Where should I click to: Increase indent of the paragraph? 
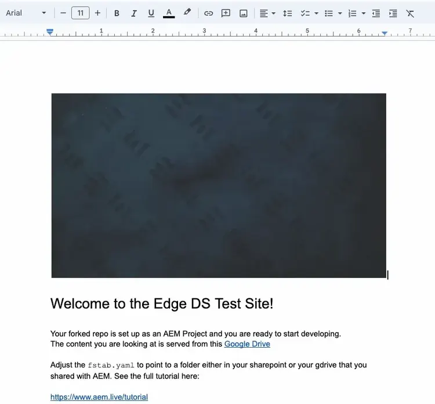pyautogui.click(x=393, y=13)
